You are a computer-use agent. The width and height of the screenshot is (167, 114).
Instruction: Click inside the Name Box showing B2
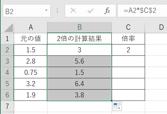point(24,11)
